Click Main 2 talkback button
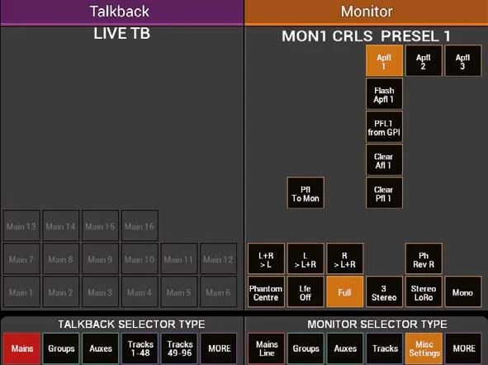This screenshot has height=365, width=488. click(61, 292)
